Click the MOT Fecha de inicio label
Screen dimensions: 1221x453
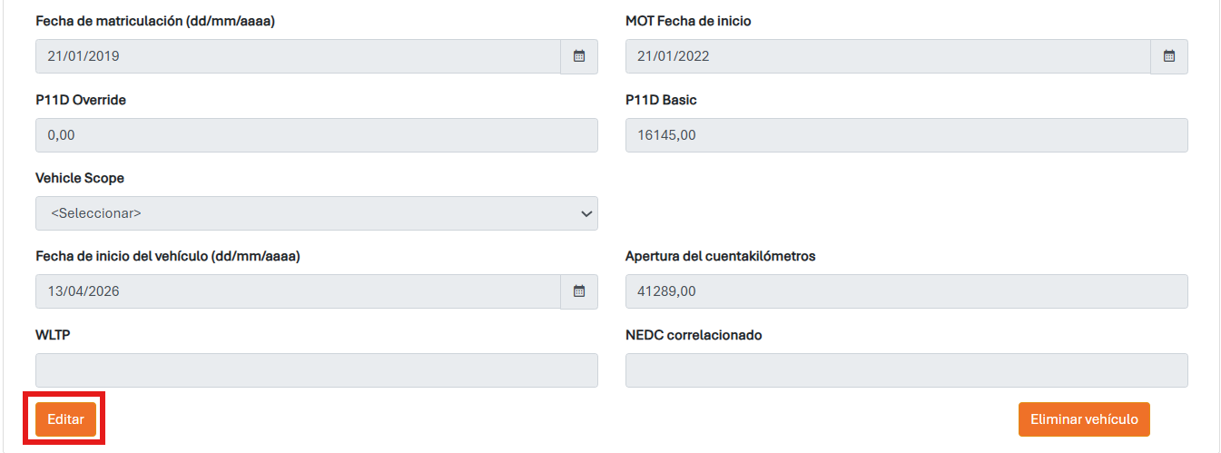click(688, 21)
